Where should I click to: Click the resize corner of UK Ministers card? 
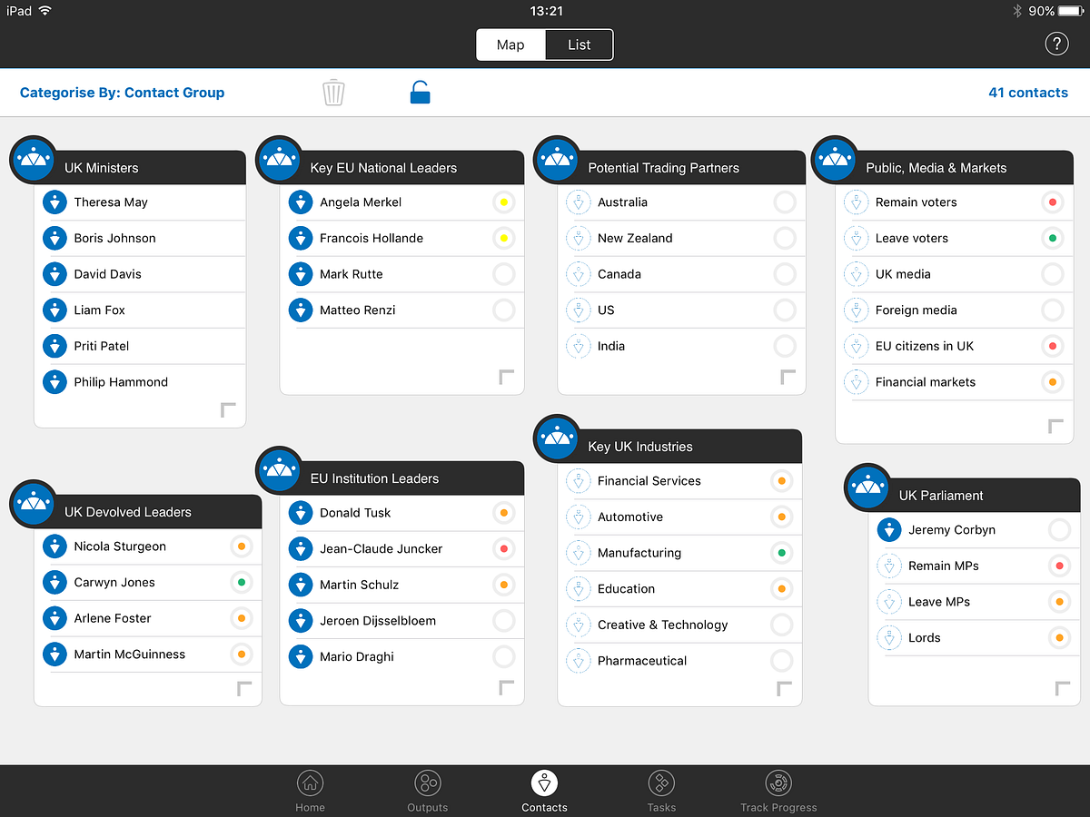[228, 410]
